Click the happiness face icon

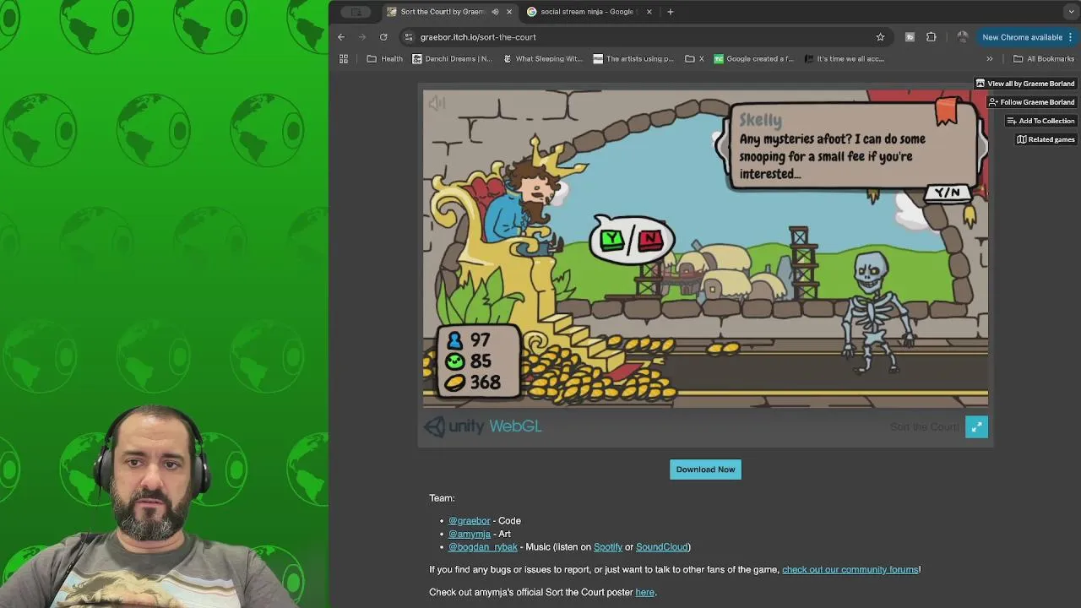pos(454,361)
